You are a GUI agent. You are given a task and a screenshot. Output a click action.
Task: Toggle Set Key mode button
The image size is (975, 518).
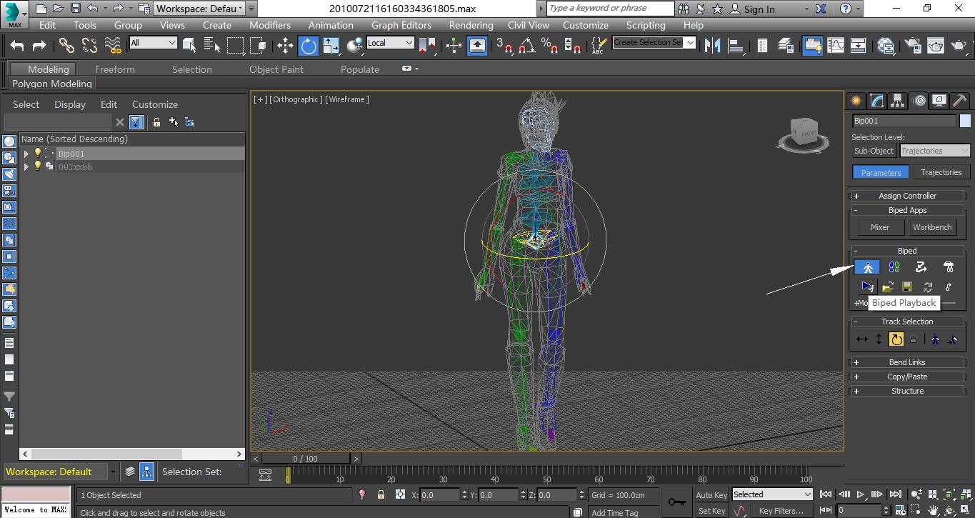tap(711, 511)
